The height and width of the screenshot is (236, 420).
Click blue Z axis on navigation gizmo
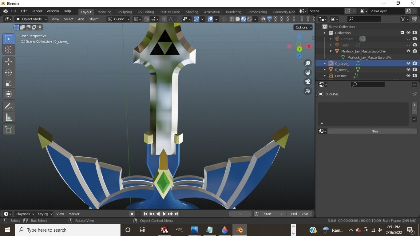click(x=299, y=56)
